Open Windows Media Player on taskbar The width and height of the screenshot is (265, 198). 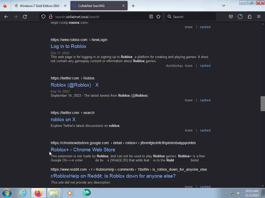coord(70,193)
